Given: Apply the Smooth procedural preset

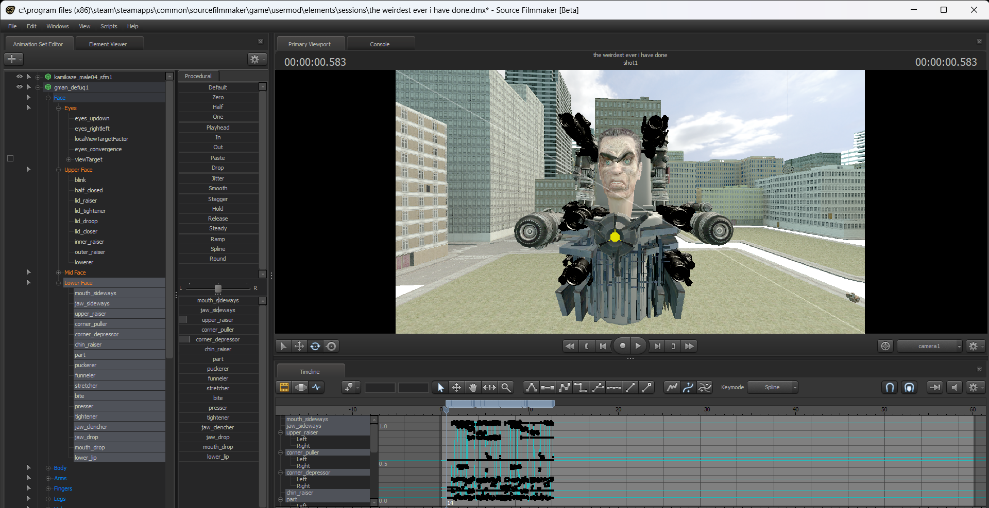Looking at the screenshot, I should pos(218,188).
